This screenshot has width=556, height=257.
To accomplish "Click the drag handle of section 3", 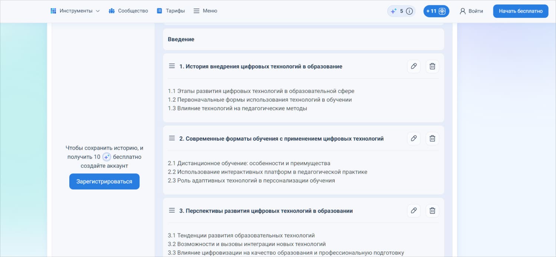I will coord(172,210).
